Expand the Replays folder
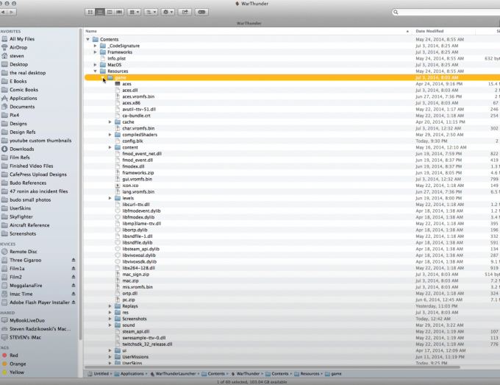The width and height of the screenshot is (500, 385). (110, 306)
